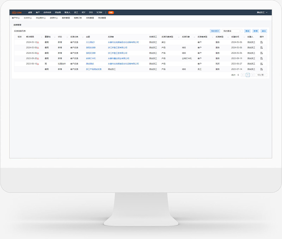
Task: Click the overdue warning triangle beside 2024-05-12
Action: (38, 42)
